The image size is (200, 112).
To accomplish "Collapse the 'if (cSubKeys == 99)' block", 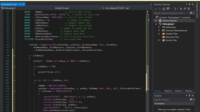I will coord(14,67).
